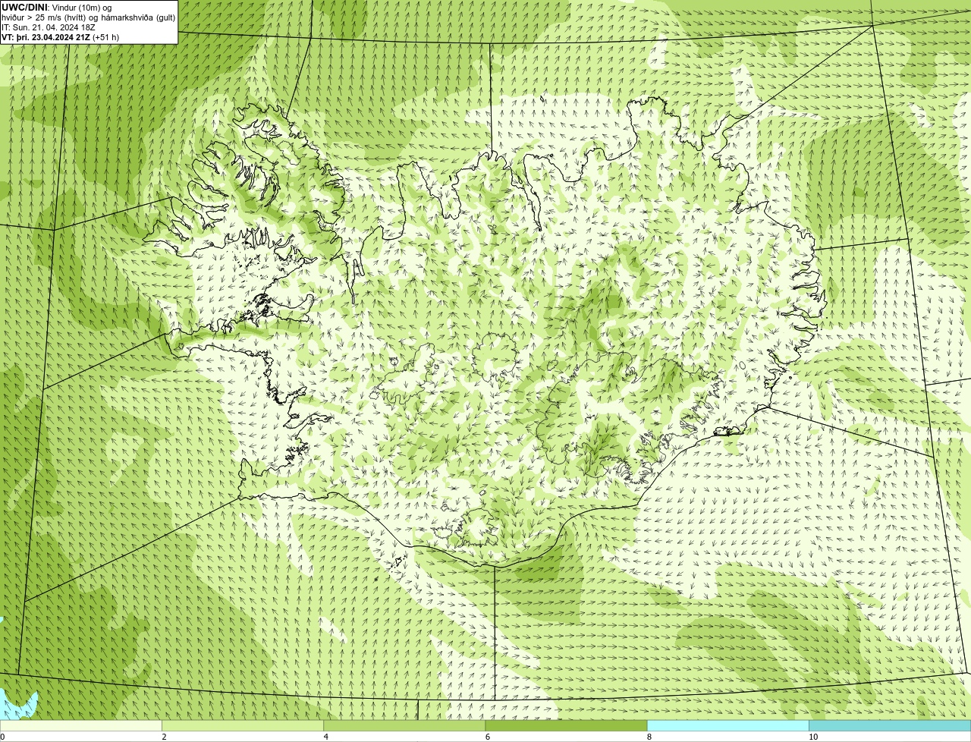Click the scale label '6'
This screenshot has width=971, height=742.
pyautogui.click(x=487, y=737)
